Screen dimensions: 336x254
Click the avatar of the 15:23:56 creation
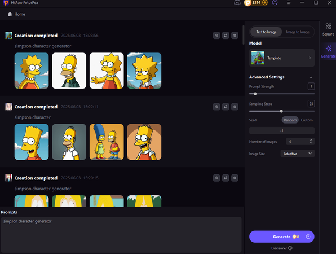(x=9, y=36)
